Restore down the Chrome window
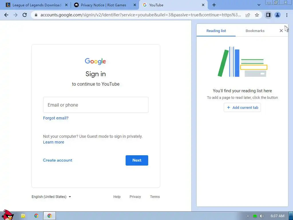This screenshot has width=293, height=220. [276, 2]
